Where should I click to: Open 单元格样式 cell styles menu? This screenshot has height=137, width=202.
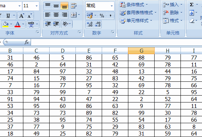136,21
